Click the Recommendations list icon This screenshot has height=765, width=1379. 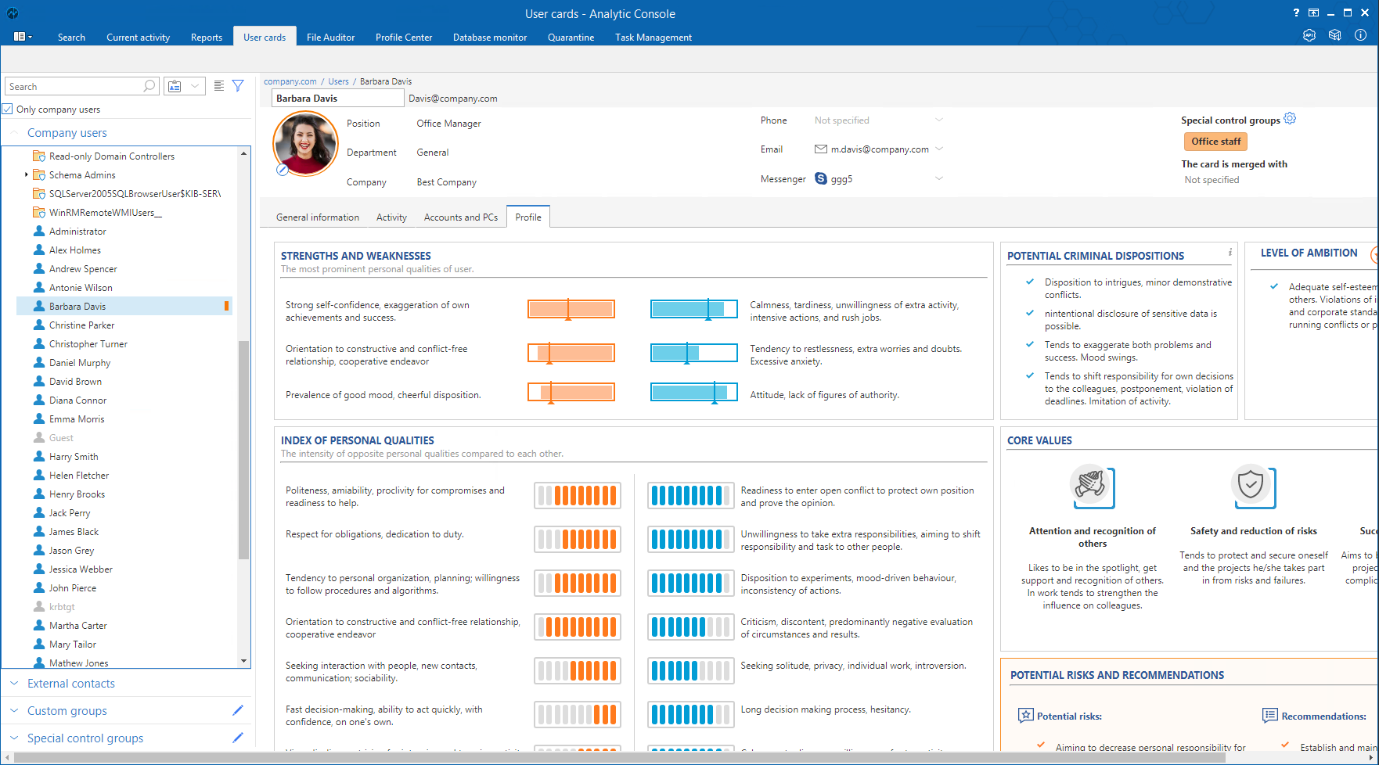coord(1269,716)
